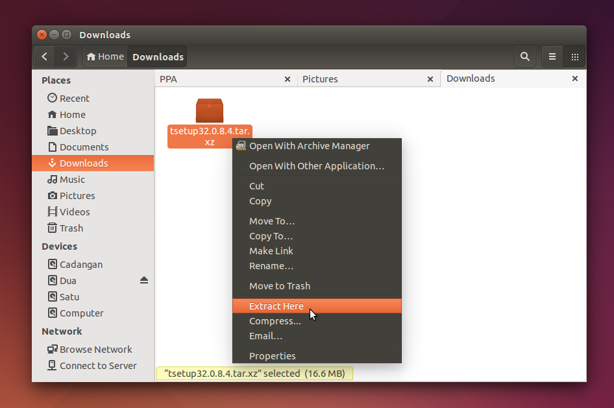Open Documents in the sidebar
This screenshot has height=408, width=614.
[x=93, y=147]
